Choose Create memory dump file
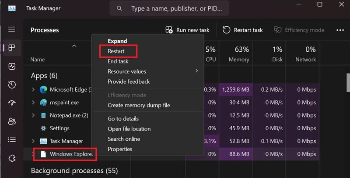Viewport: 350px width, 178px height. point(139,105)
